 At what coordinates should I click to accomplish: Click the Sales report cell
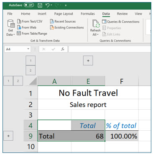click(88, 105)
